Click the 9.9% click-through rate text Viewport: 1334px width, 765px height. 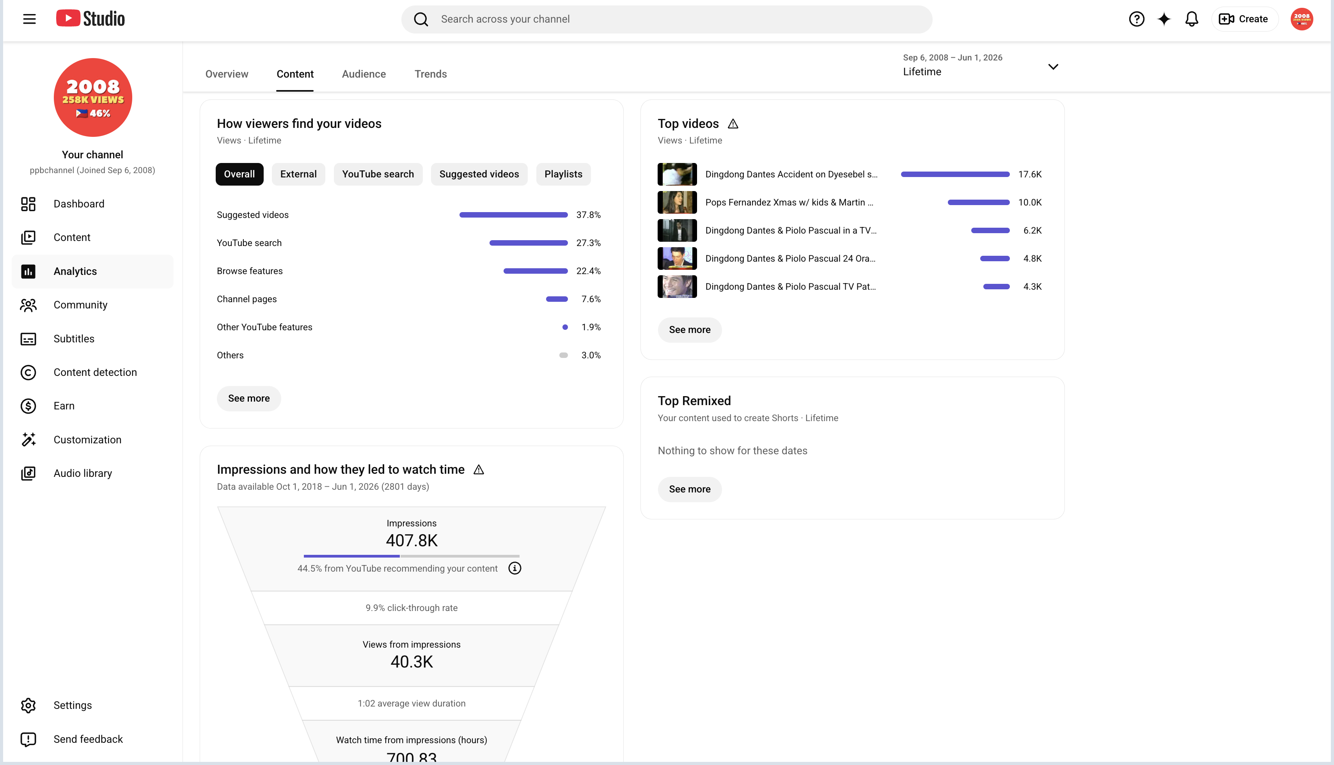click(x=412, y=608)
